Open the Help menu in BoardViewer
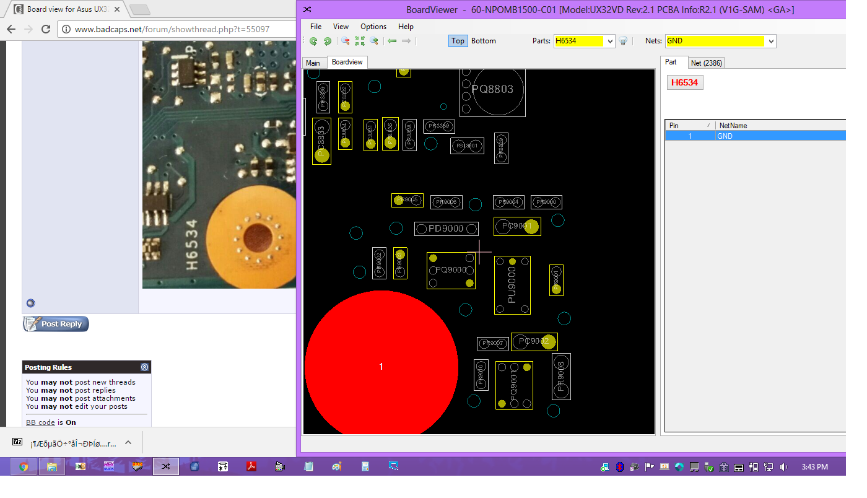The image size is (867, 498). tap(406, 27)
